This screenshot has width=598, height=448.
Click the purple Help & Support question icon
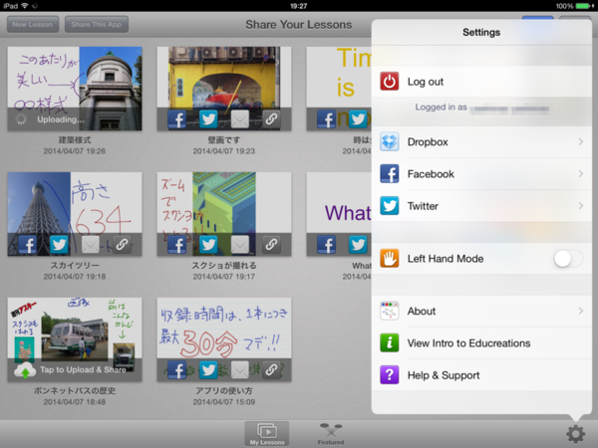coord(389,375)
